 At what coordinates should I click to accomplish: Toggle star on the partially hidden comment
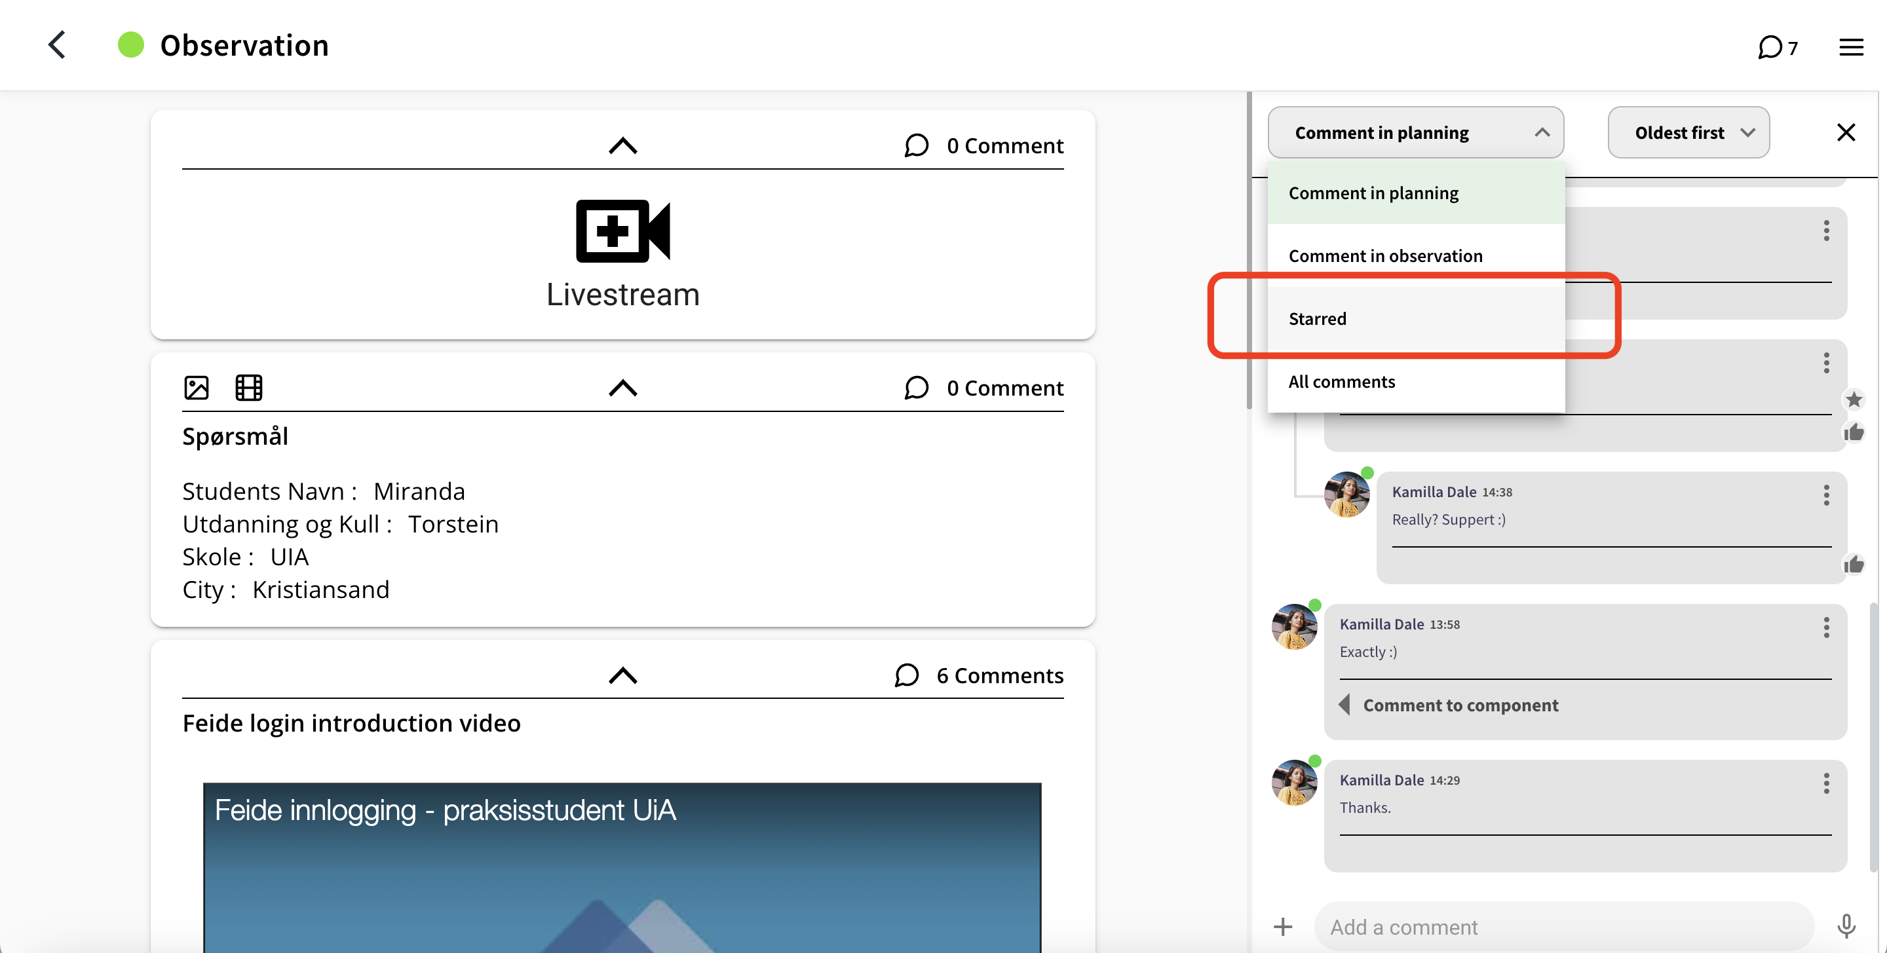[1854, 400]
